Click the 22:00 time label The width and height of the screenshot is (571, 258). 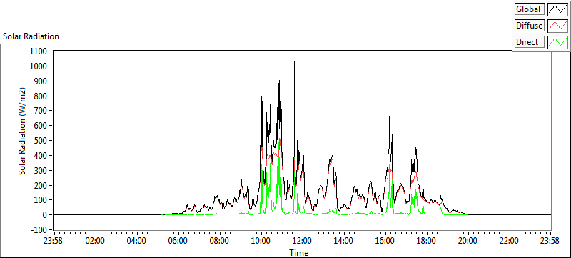pyautogui.click(x=509, y=241)
